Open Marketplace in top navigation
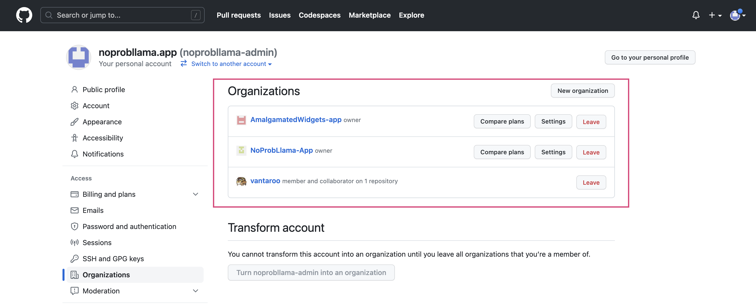The image size is (756, 307). [369, 15]
